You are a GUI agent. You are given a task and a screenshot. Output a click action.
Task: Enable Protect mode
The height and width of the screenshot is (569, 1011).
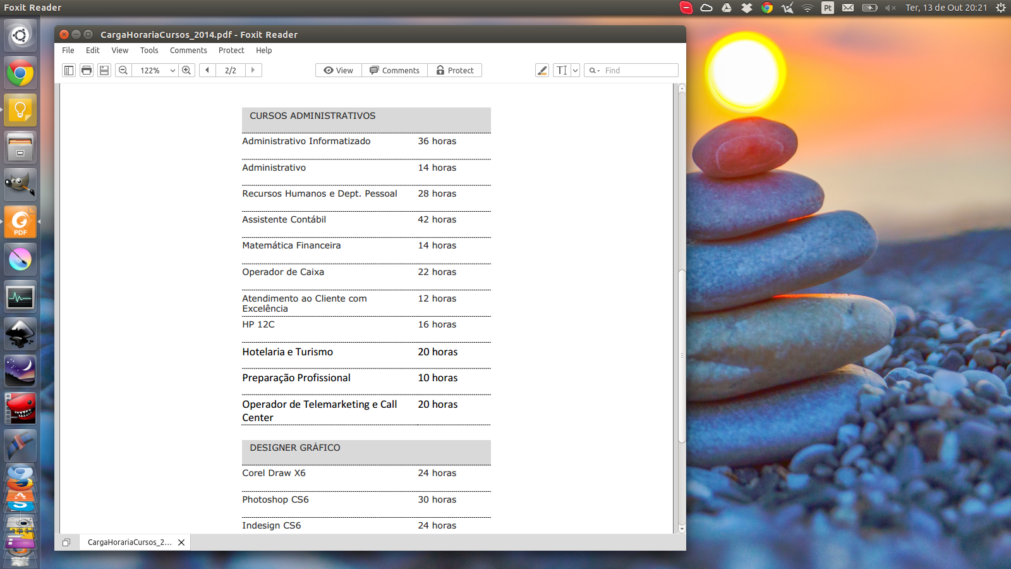pos(454,70)
